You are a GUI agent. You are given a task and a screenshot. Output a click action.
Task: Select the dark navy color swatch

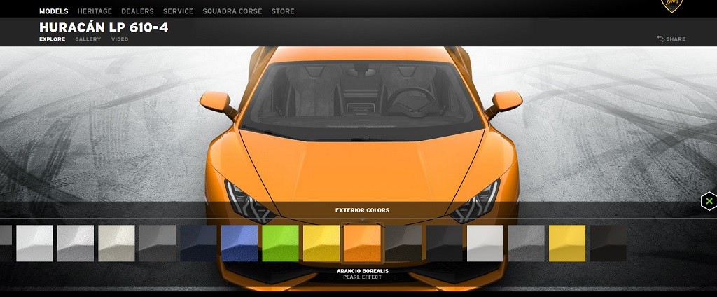click(x=198, y=243)
